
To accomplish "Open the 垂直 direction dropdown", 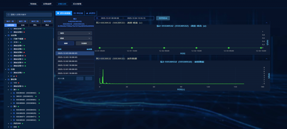I will (x=75, y=38).
